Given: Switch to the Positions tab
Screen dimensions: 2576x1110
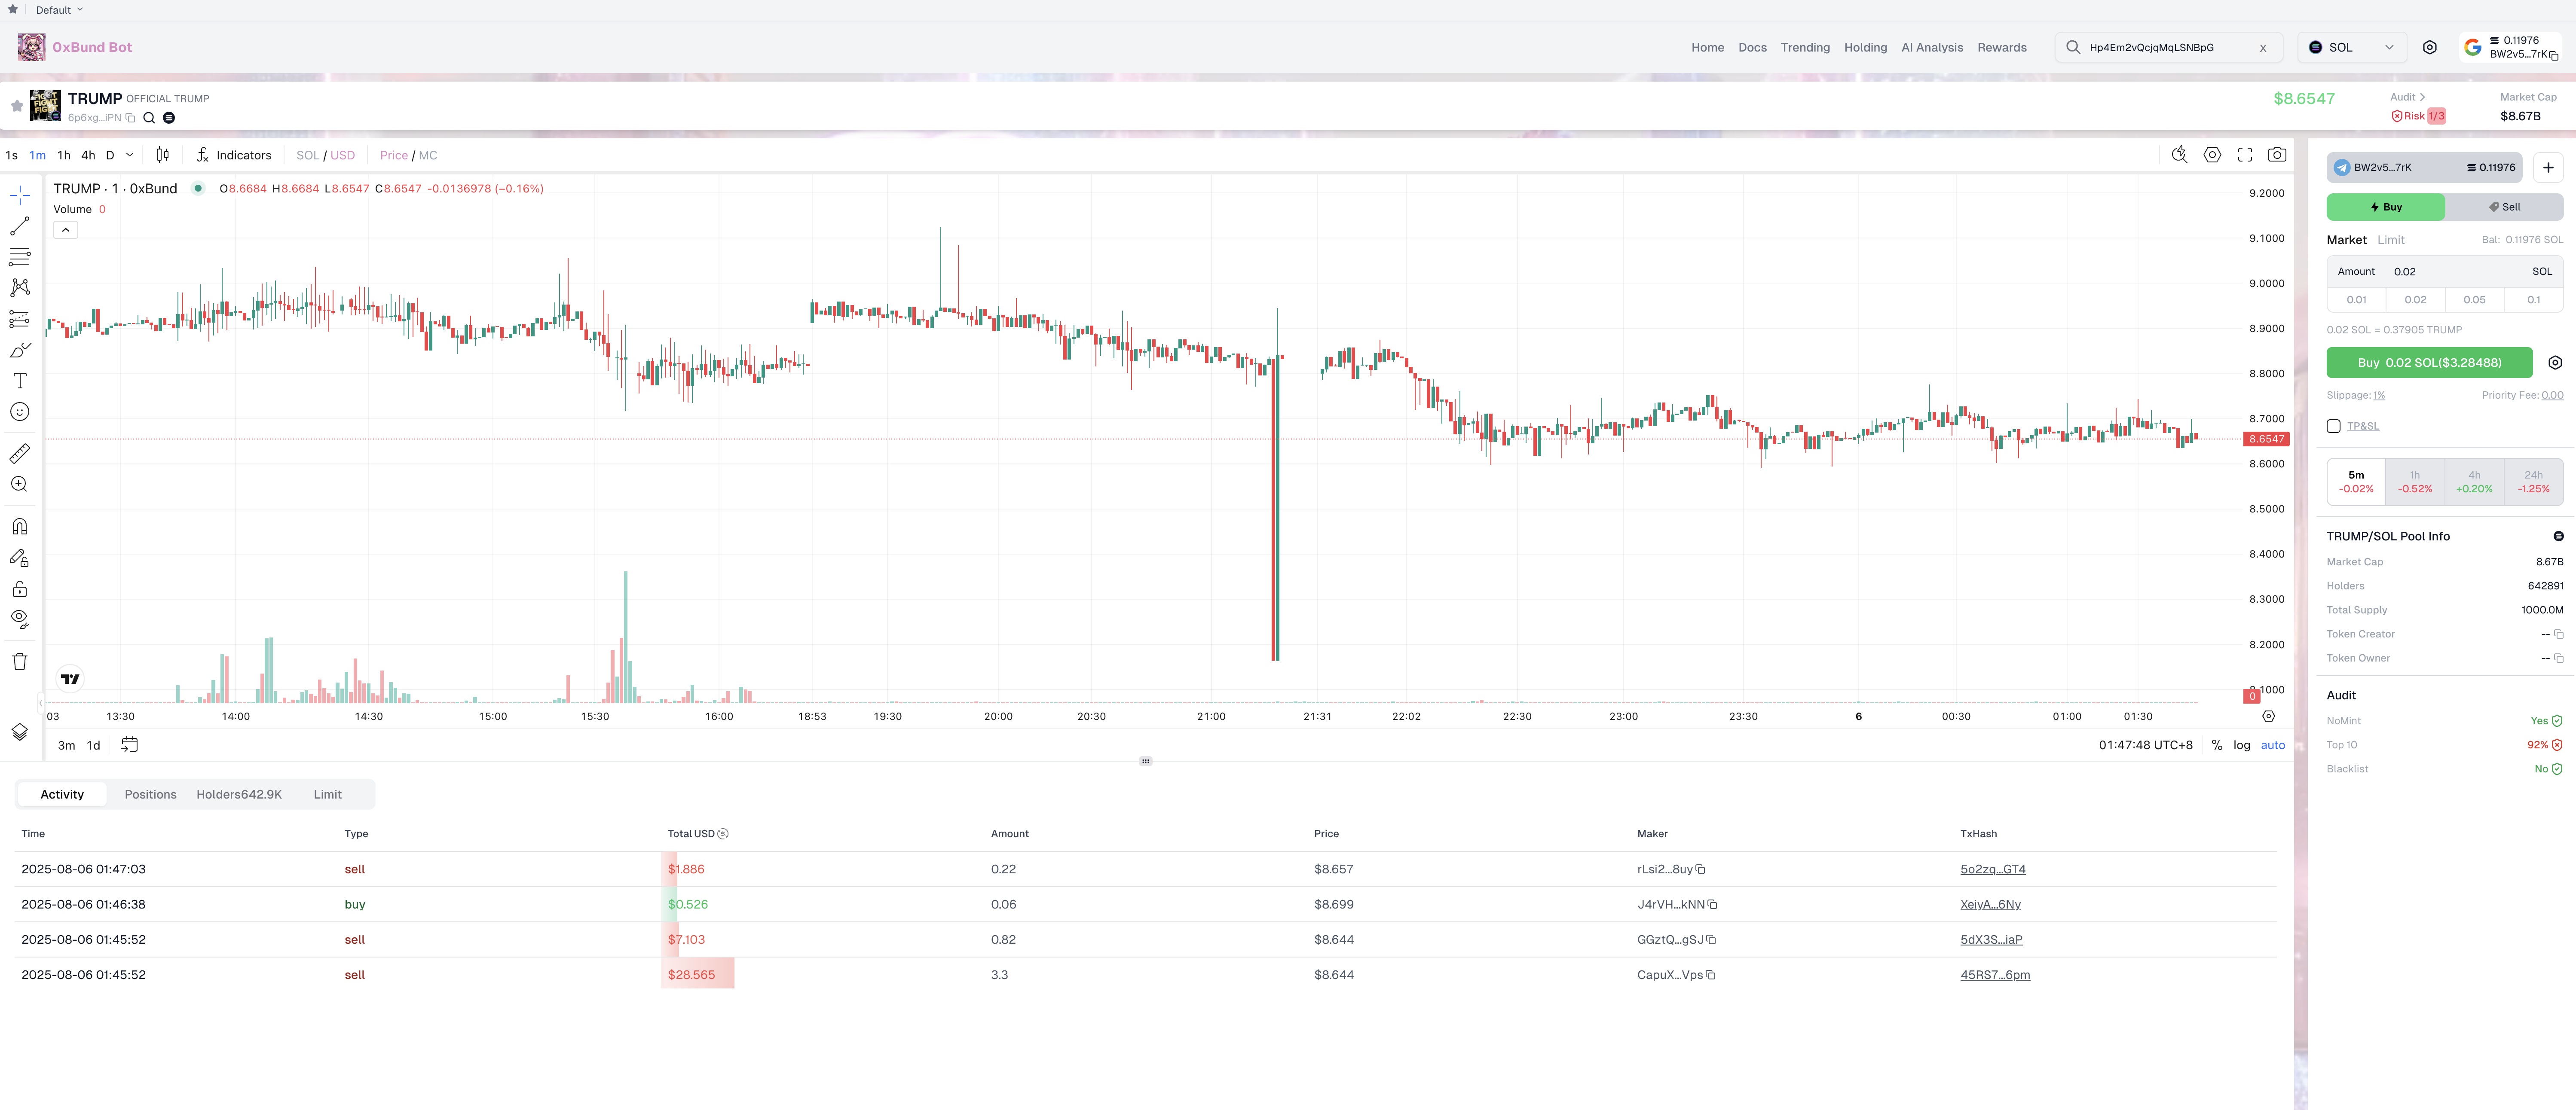Looking at the screenshot, I should point(150,794).
